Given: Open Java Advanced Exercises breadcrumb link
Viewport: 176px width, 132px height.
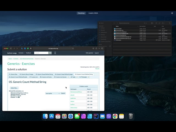Looking at the screenshot, I should point(27,59).
